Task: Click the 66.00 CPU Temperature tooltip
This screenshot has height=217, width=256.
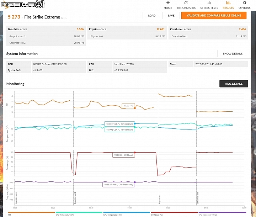Action: 120,129
